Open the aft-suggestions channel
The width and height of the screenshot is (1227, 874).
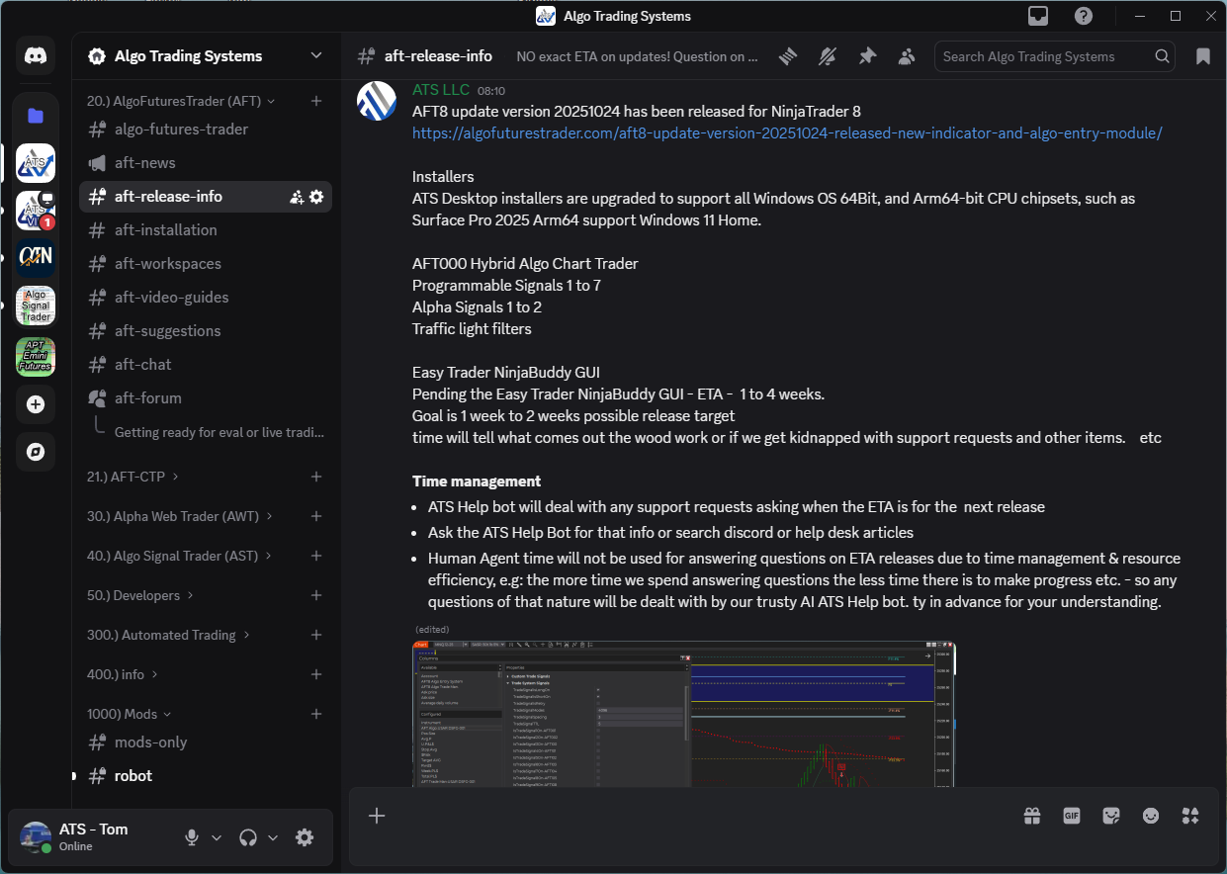[x=206, y=331]
